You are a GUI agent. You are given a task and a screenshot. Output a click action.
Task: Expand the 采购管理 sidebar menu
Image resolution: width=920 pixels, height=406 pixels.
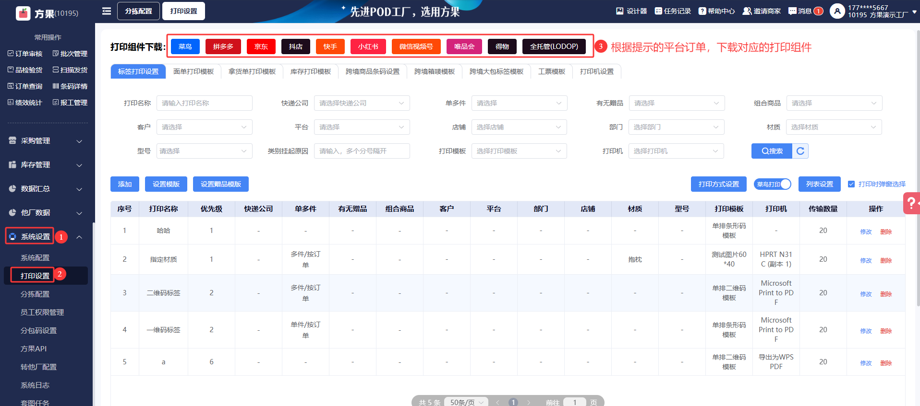(x=46, y=141)
